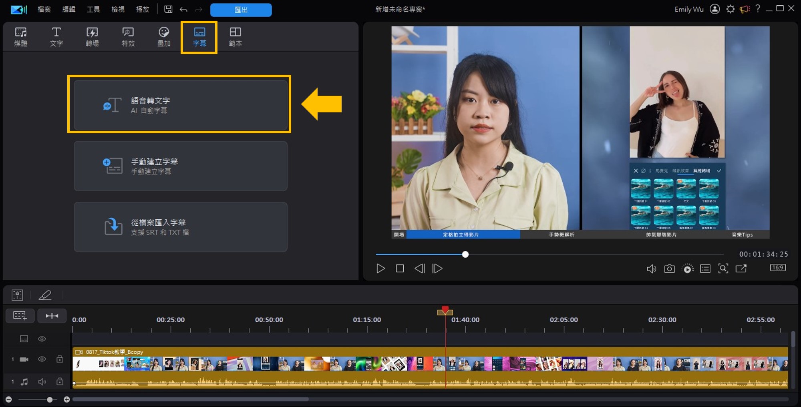Open the 檔案 menu
Screen dimensions: 801x407
coord(44,9)
